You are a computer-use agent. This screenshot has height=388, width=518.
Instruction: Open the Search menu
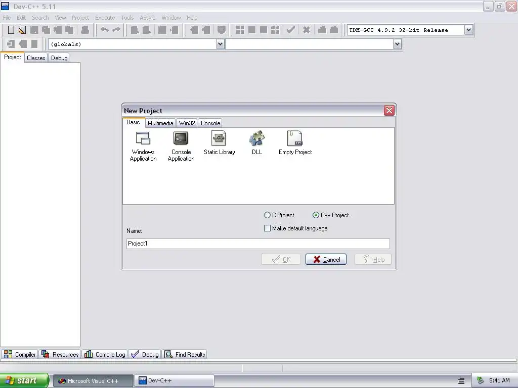click(40, 18)
